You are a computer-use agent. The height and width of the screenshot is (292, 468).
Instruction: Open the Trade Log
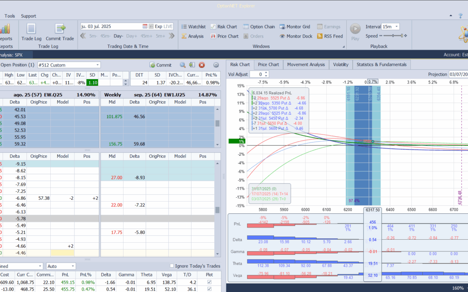31,32
